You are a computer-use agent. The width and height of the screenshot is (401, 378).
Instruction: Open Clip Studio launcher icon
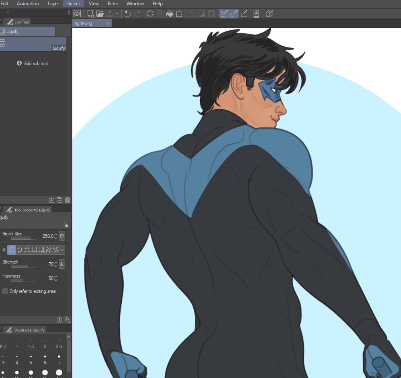[77, 14]
